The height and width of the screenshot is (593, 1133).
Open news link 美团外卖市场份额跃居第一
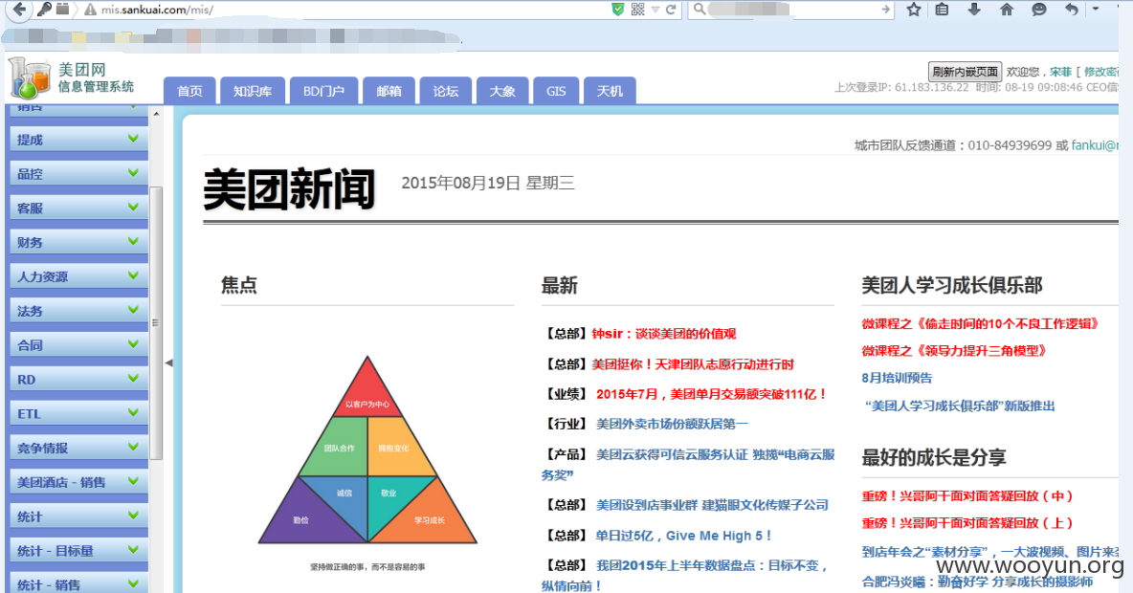click(671, 424)
